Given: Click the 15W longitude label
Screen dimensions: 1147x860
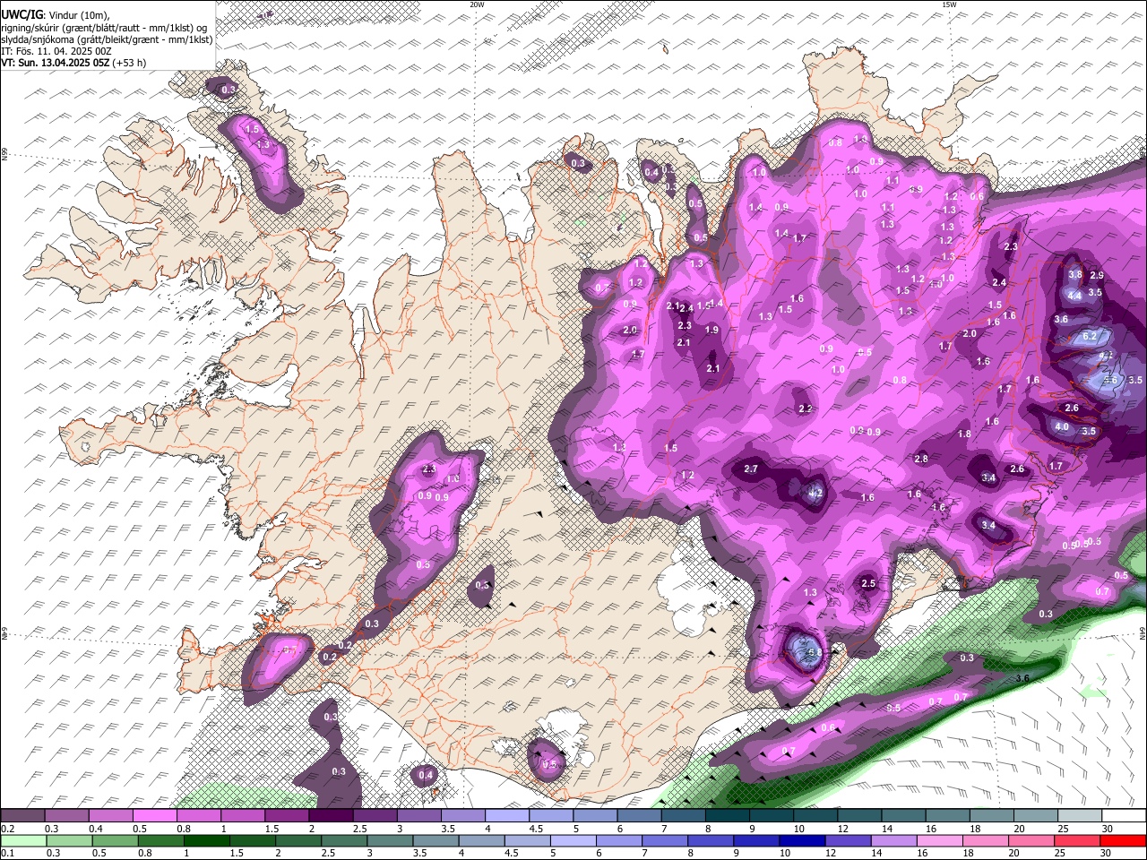Looking at the screenshot, I should (x=949, y=4).
